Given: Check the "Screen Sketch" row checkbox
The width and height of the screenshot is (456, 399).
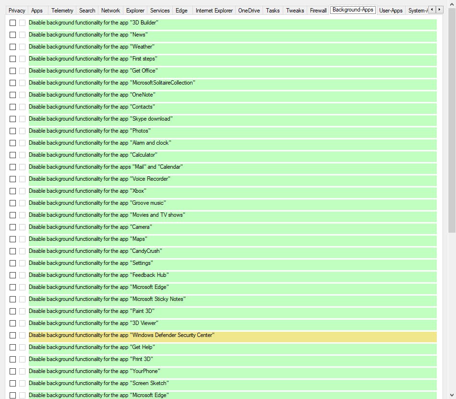Looking at the screenshot, I should pyautogui.click(x=12, y=384).
